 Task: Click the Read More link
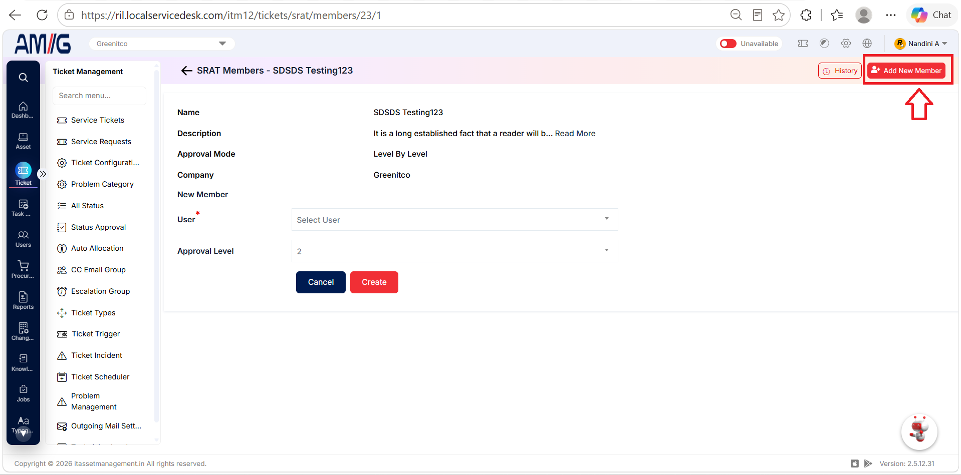[575, 134]
